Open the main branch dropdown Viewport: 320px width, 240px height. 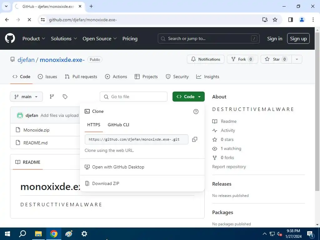pyautogui.click(x=26, y=97)
